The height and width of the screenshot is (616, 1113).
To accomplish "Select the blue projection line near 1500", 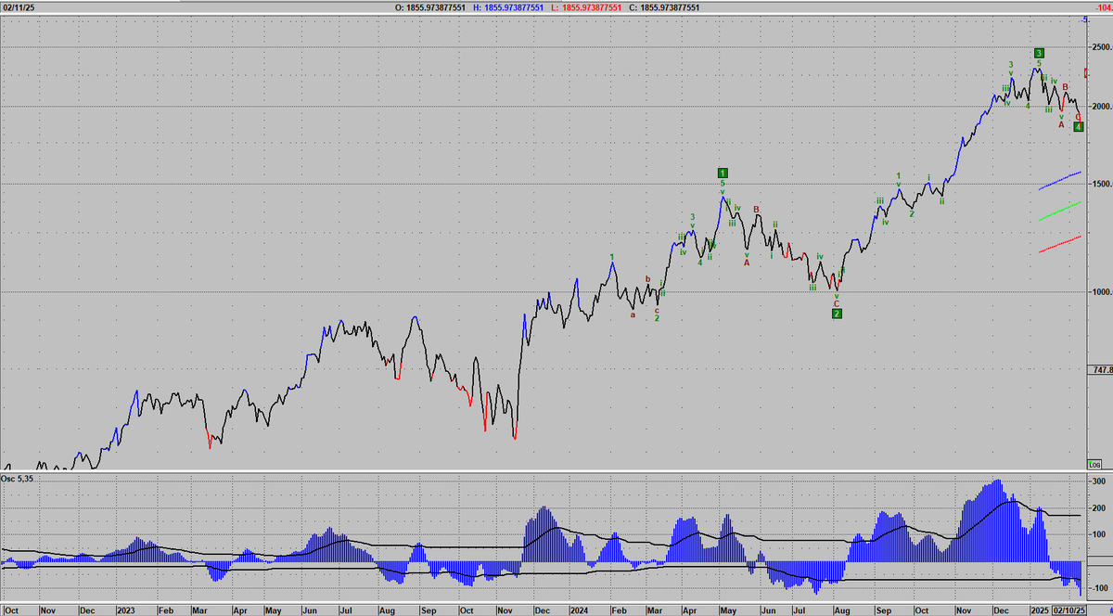I will (x=1060, y=180).
